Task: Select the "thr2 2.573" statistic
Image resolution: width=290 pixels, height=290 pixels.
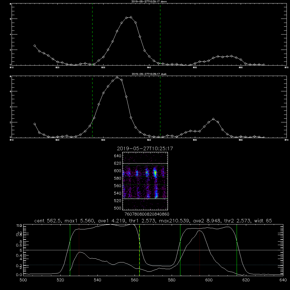Action: (x=238, y=221)
